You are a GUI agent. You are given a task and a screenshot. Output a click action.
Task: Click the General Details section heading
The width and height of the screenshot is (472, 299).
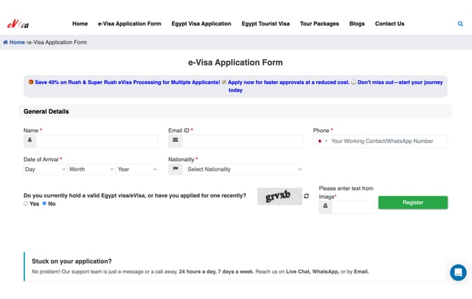tap(46, 111)
